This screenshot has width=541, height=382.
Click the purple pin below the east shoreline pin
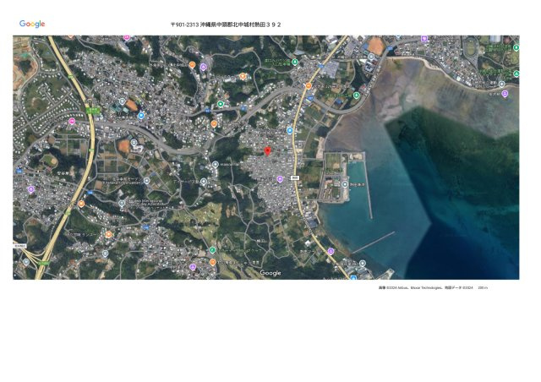(x=505, y=94)
